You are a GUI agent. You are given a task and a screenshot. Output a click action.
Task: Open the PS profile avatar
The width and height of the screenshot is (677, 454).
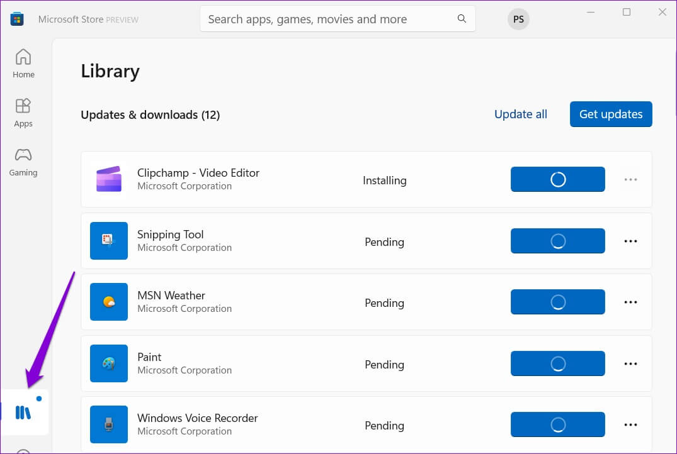click(x=518, y=19)
